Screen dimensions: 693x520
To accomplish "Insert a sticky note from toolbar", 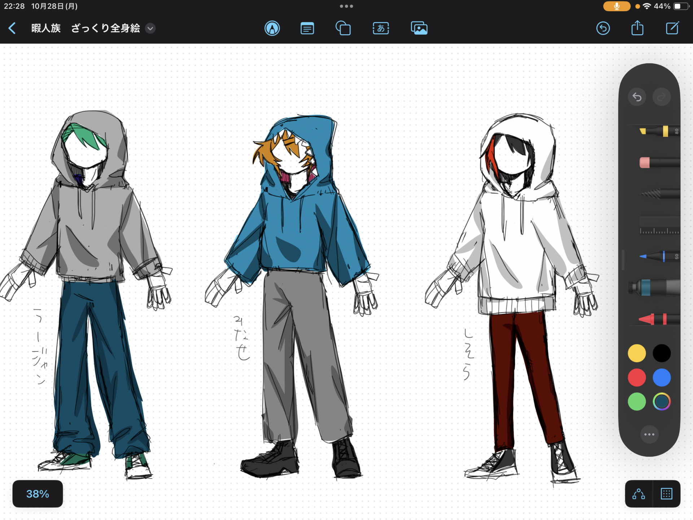I will (x=307, y=28).
